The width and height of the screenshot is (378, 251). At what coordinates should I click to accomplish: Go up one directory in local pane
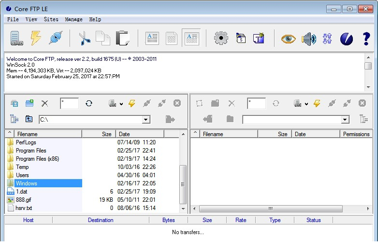29,119
